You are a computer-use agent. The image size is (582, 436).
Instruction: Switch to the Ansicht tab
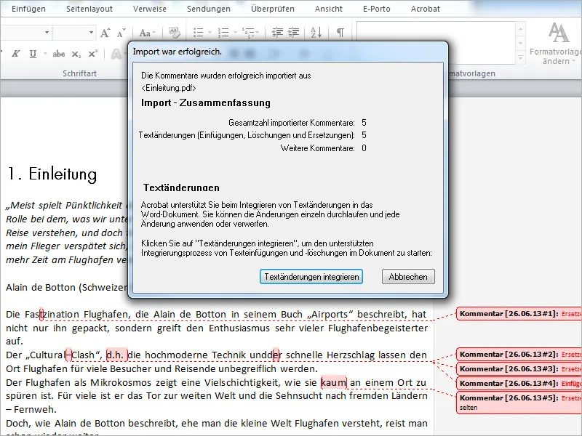click(329, 9)
